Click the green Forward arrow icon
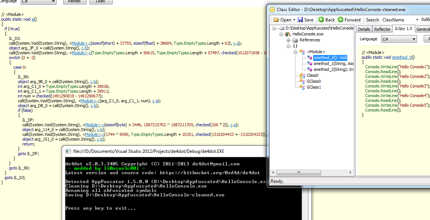This screenshot has width=430, height=220. pyautogui.click(x=341, y=20)
